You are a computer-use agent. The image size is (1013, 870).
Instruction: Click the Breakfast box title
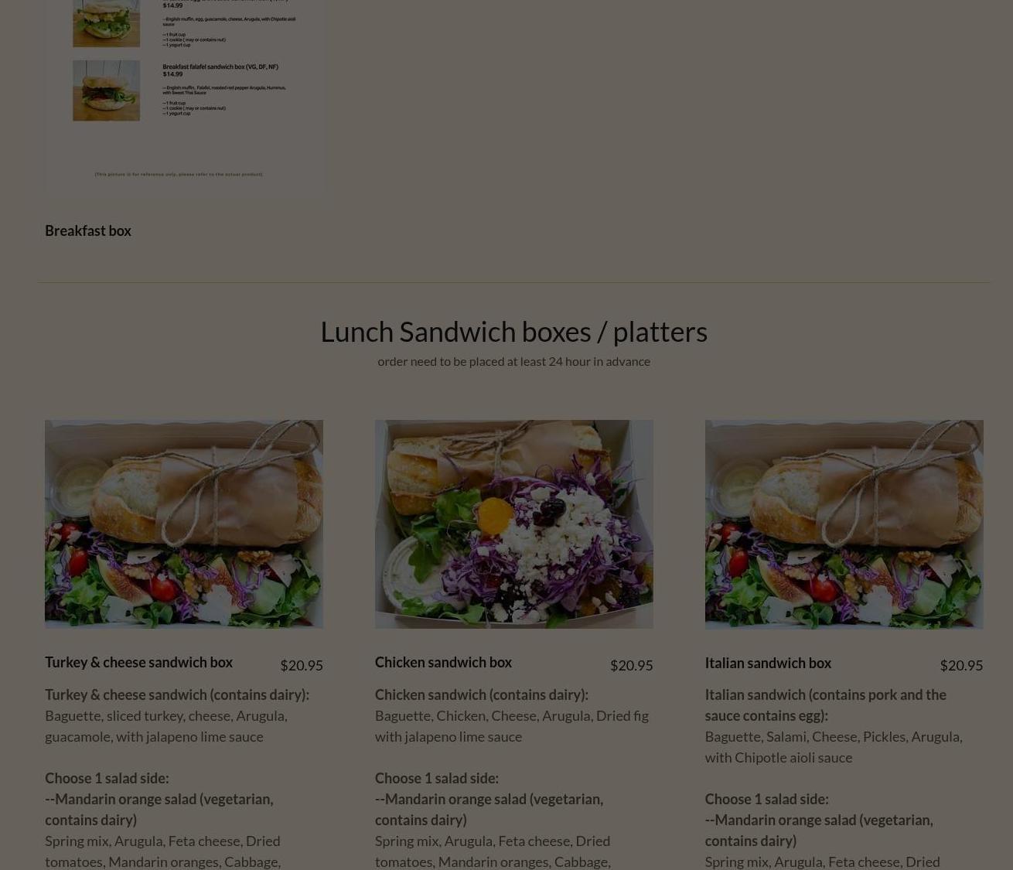coord(88,230)
